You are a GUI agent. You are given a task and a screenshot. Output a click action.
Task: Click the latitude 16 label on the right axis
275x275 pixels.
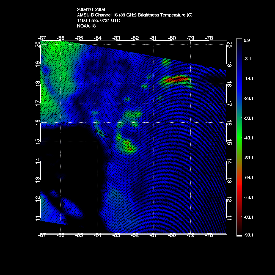pos(229,123)
